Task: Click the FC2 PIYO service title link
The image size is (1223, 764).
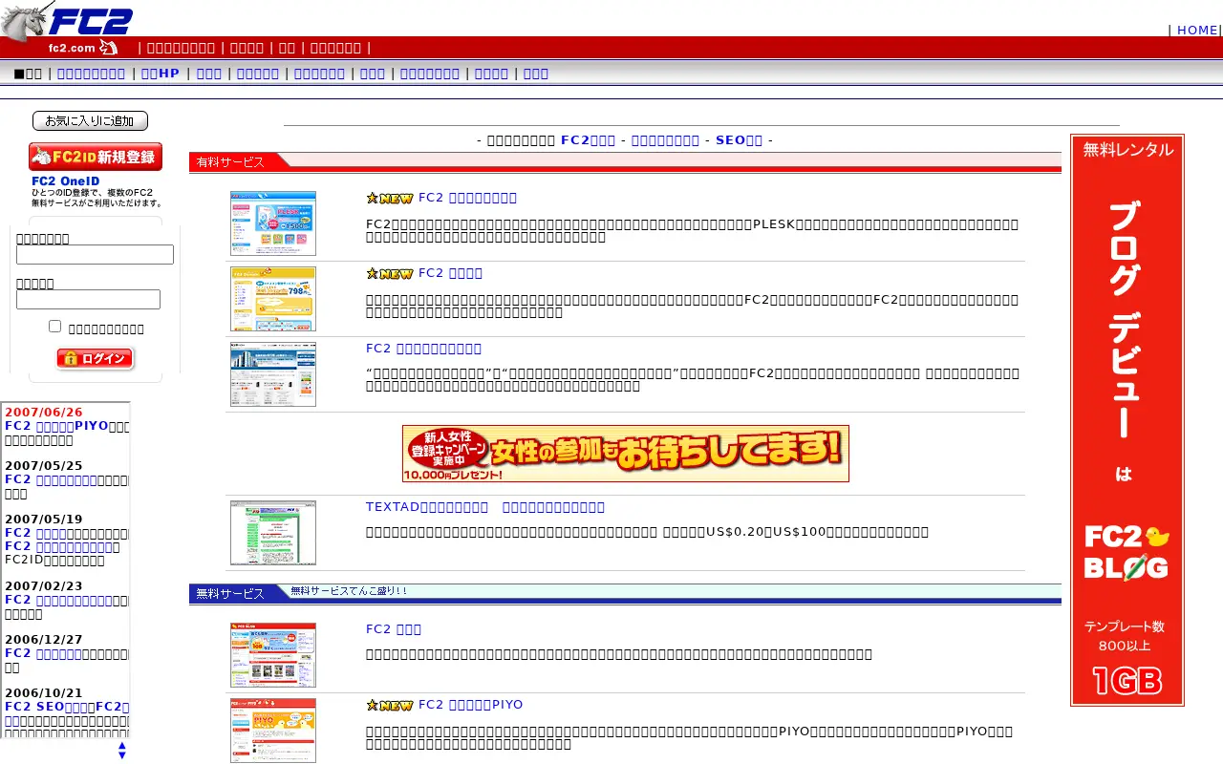Action: pos(470,705)
